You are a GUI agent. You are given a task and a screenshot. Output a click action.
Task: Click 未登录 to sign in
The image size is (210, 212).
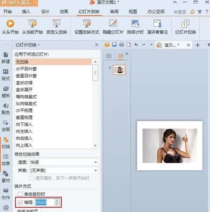click(x=180, y=12)
